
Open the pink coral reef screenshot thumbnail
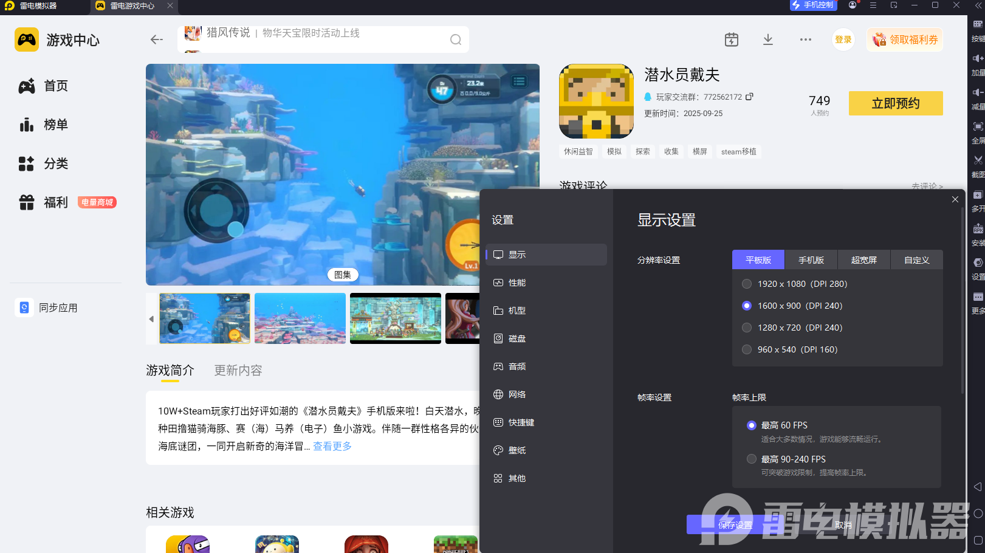pos(300,318)
